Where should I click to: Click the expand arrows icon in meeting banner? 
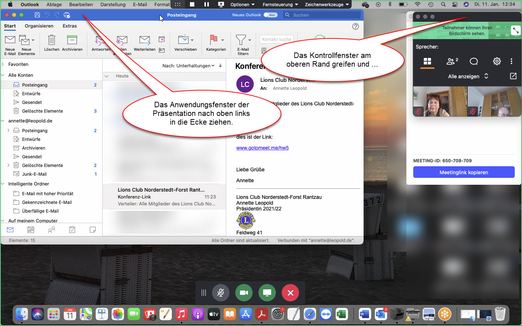pos(515,31)
